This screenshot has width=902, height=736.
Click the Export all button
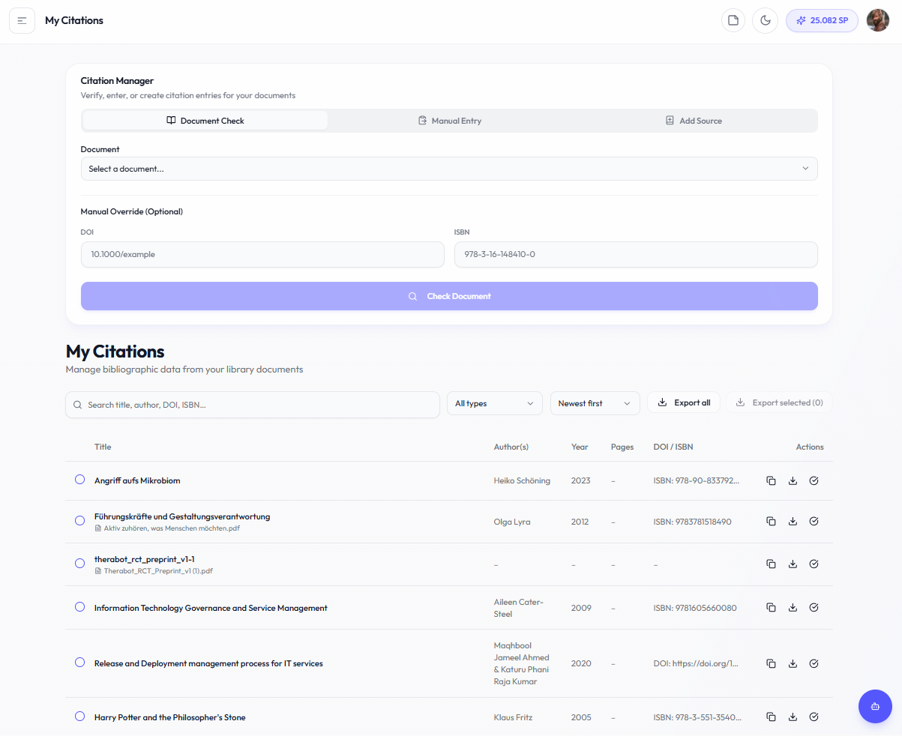click(x=684, y=402)
